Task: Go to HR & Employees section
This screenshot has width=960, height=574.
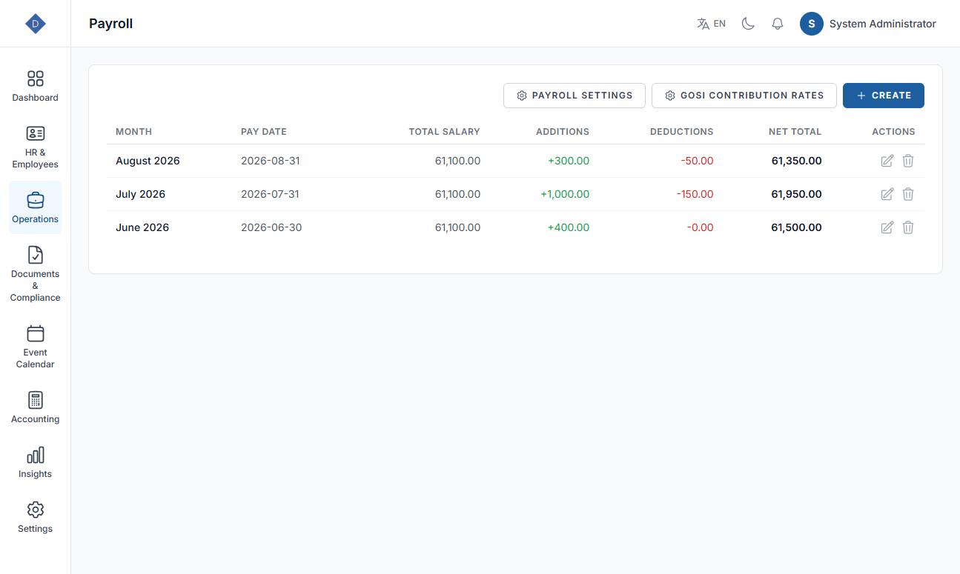Action: click(35, 147)
